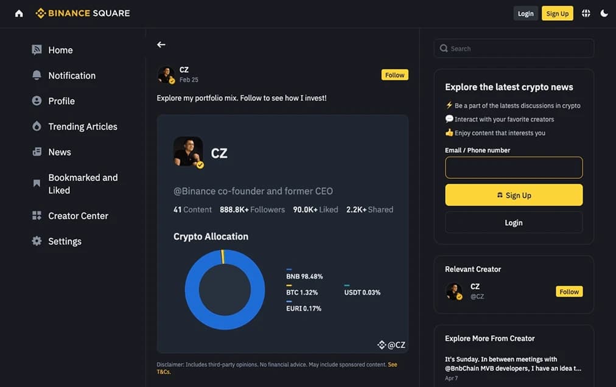Follow CZ from the post header
This screenshot has width=616, height=387.
[394, 74]
